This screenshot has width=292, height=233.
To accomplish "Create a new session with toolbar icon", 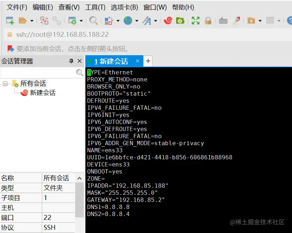I will point(10,21).
